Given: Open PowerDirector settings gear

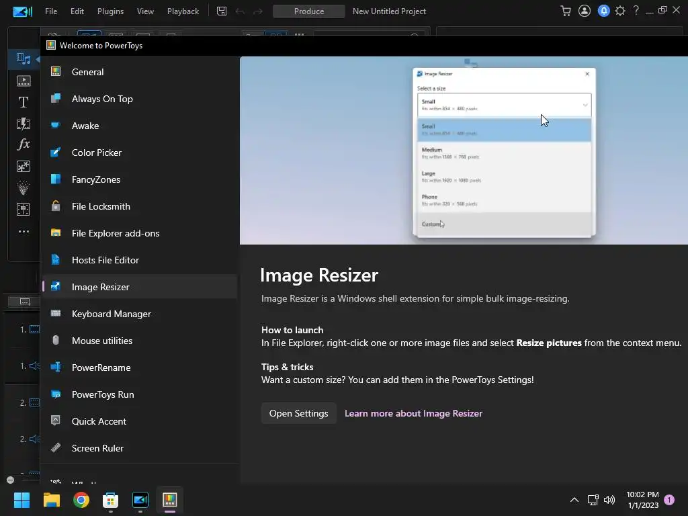Looking at the screenshot, I should (x=620, y=11).
